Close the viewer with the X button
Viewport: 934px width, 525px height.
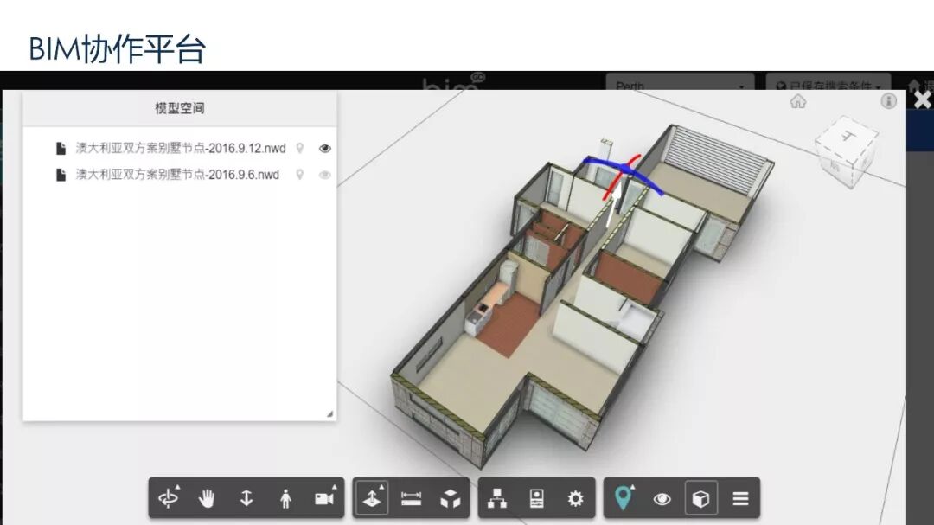click(x=923, y=99)
